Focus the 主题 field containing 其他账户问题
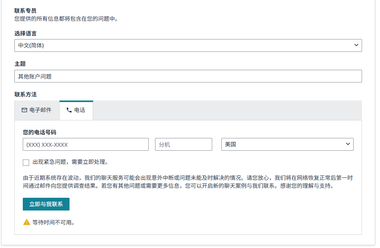380x248 pixels. [x=188, y=76]
